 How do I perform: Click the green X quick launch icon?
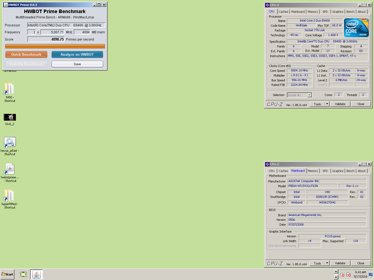[24, 274]
